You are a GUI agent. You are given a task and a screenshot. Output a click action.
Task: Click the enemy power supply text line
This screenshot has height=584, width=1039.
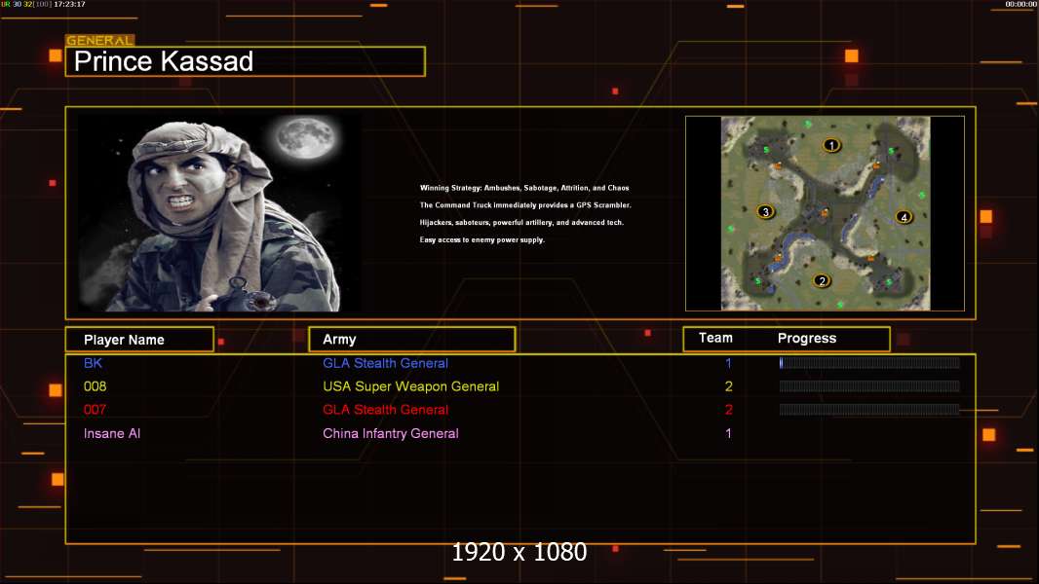[482, 239]
